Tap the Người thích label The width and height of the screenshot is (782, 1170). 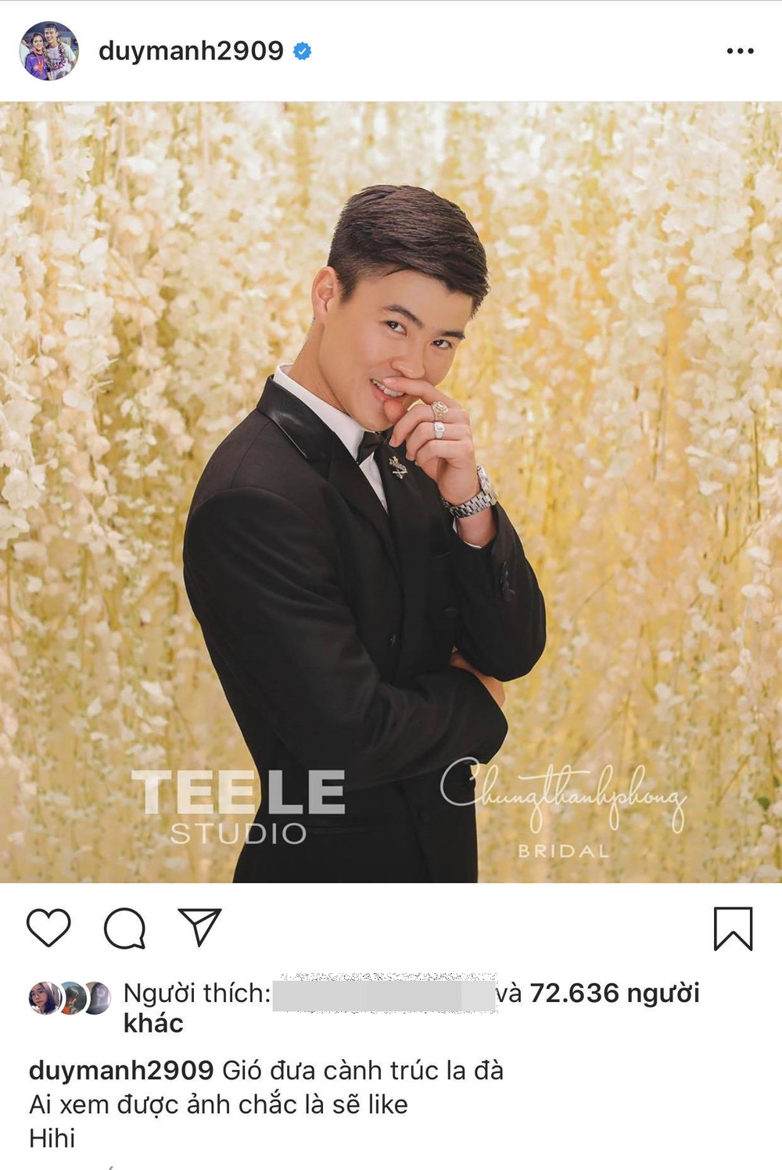pyautogui.click(x=197, y=993)
